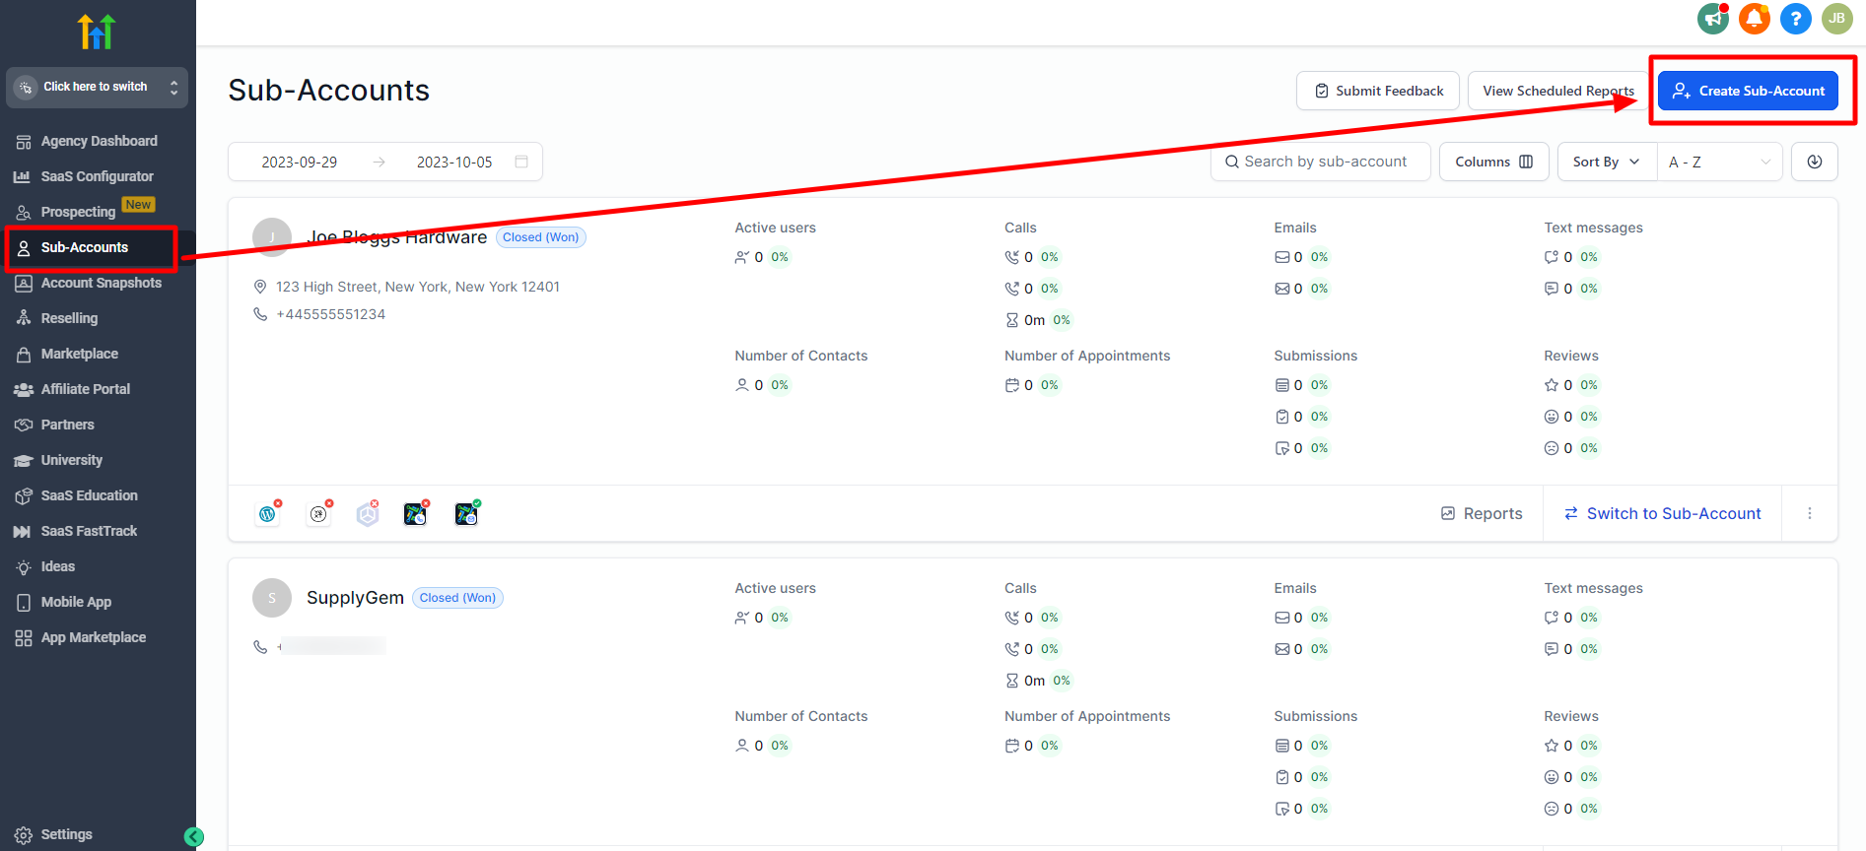Screen dimensions: 1866x851
Task: Open the three-dot menu for Joe Bloggs Hardware
Action: coord(1809,513)
